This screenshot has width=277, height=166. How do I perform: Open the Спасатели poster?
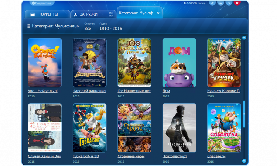pos(224,128)
